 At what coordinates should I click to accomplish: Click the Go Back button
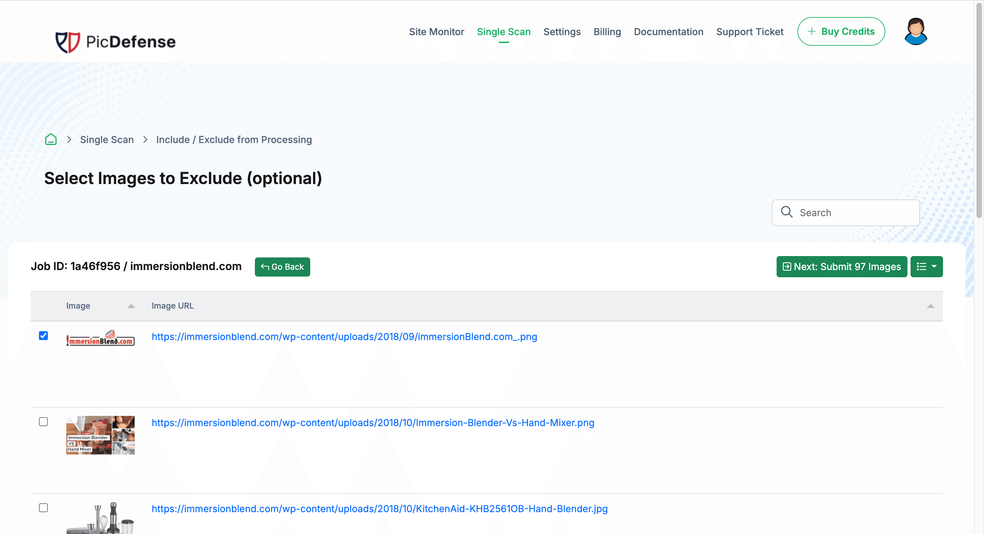pos(282,267)
